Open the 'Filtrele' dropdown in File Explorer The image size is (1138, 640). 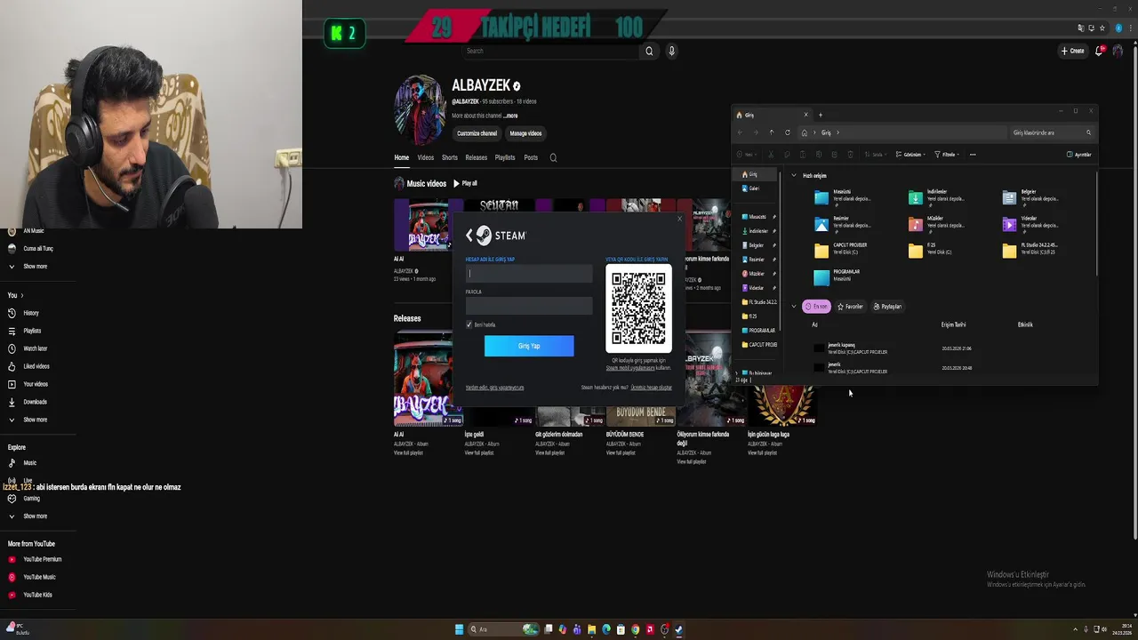[947, 155]
